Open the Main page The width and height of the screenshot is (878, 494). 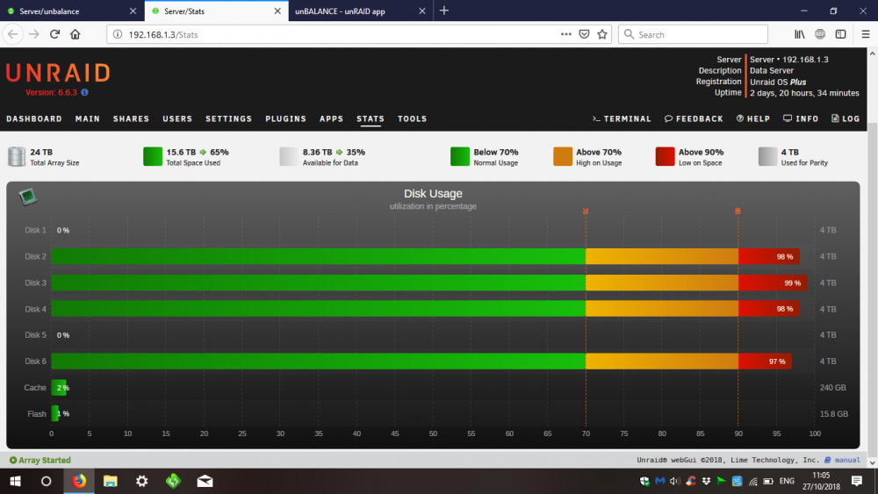(87, 118)
